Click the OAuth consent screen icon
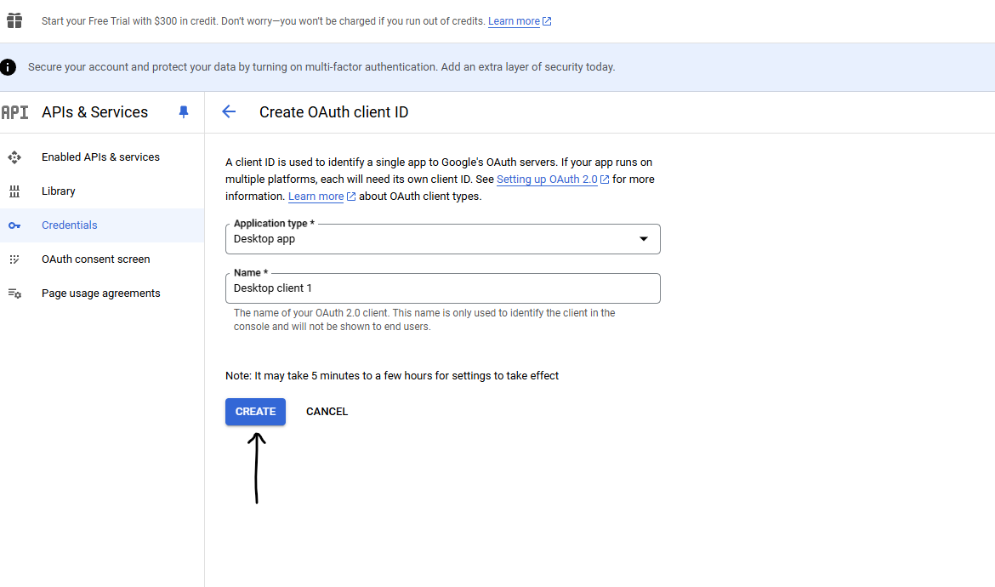995x587 pixels. click(14, 259)
